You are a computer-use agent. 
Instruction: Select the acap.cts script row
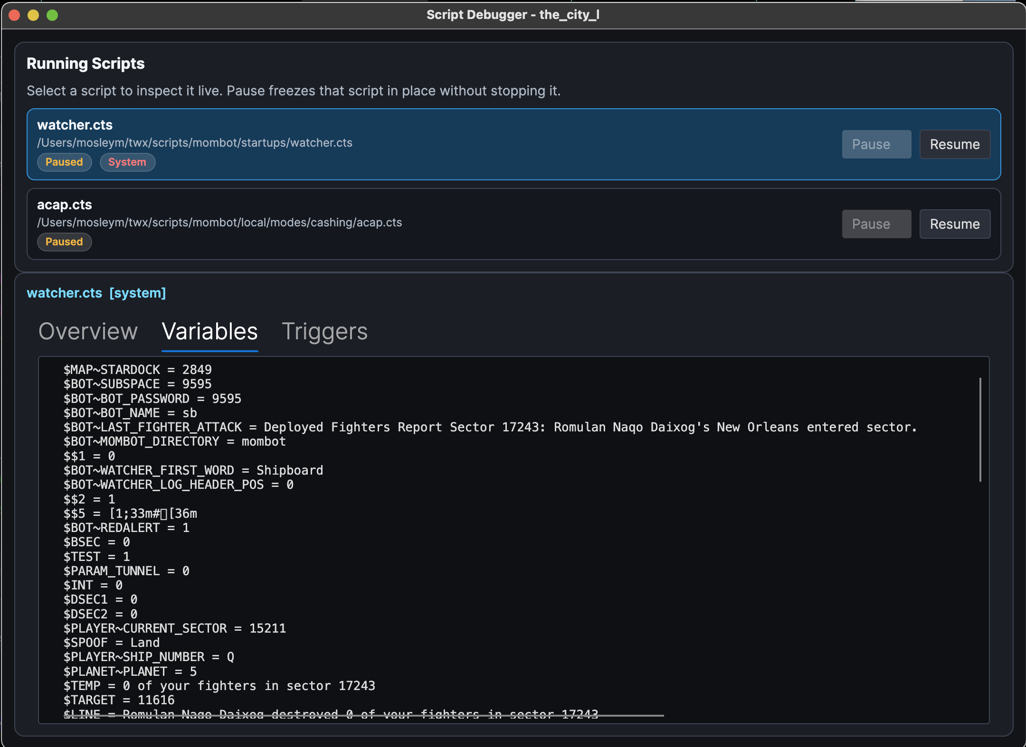pyautogui.click(x=513, y=224)
